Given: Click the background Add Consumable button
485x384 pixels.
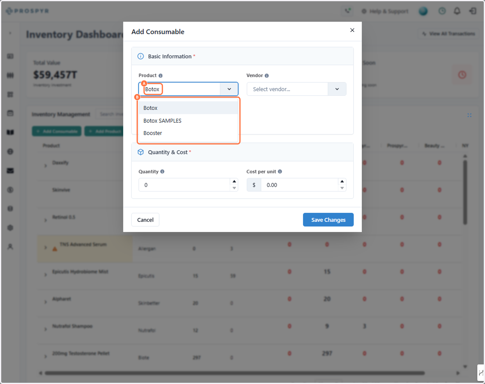Looking at the screenshot, I should pyautogui.click(x=57, y=131).
